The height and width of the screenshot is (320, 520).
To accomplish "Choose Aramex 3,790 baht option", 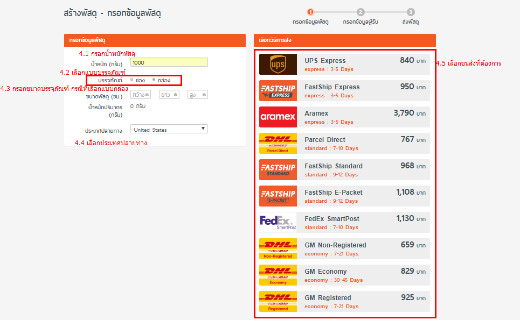I will tap(344, 117).
